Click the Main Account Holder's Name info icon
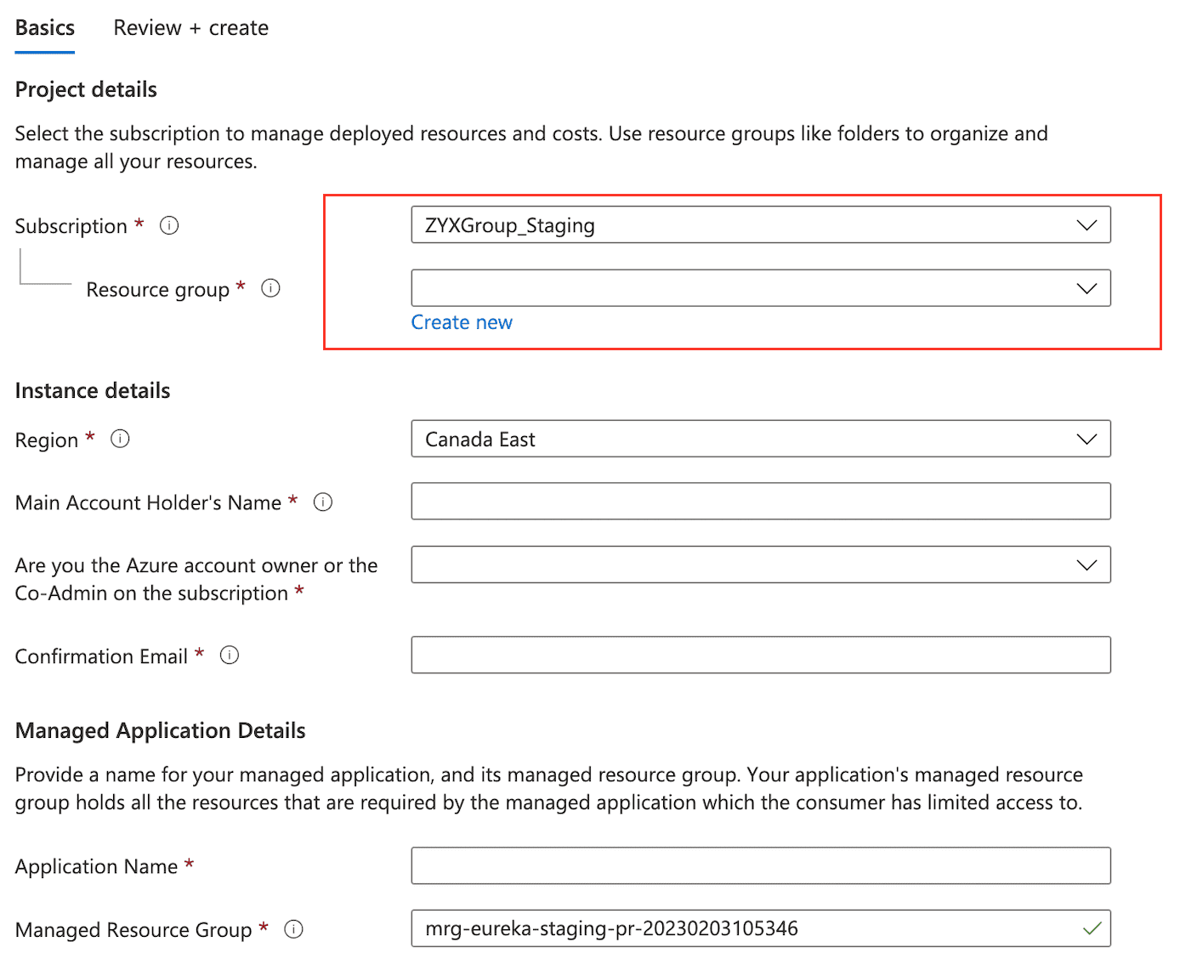The image size is (1180, 959). tap(322, 502)
